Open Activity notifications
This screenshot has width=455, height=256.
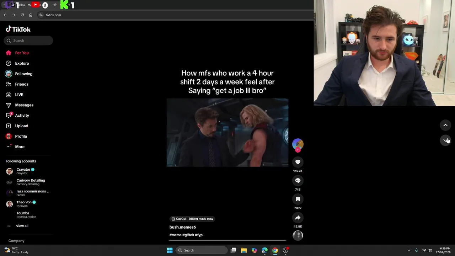(x=22, y=116)
